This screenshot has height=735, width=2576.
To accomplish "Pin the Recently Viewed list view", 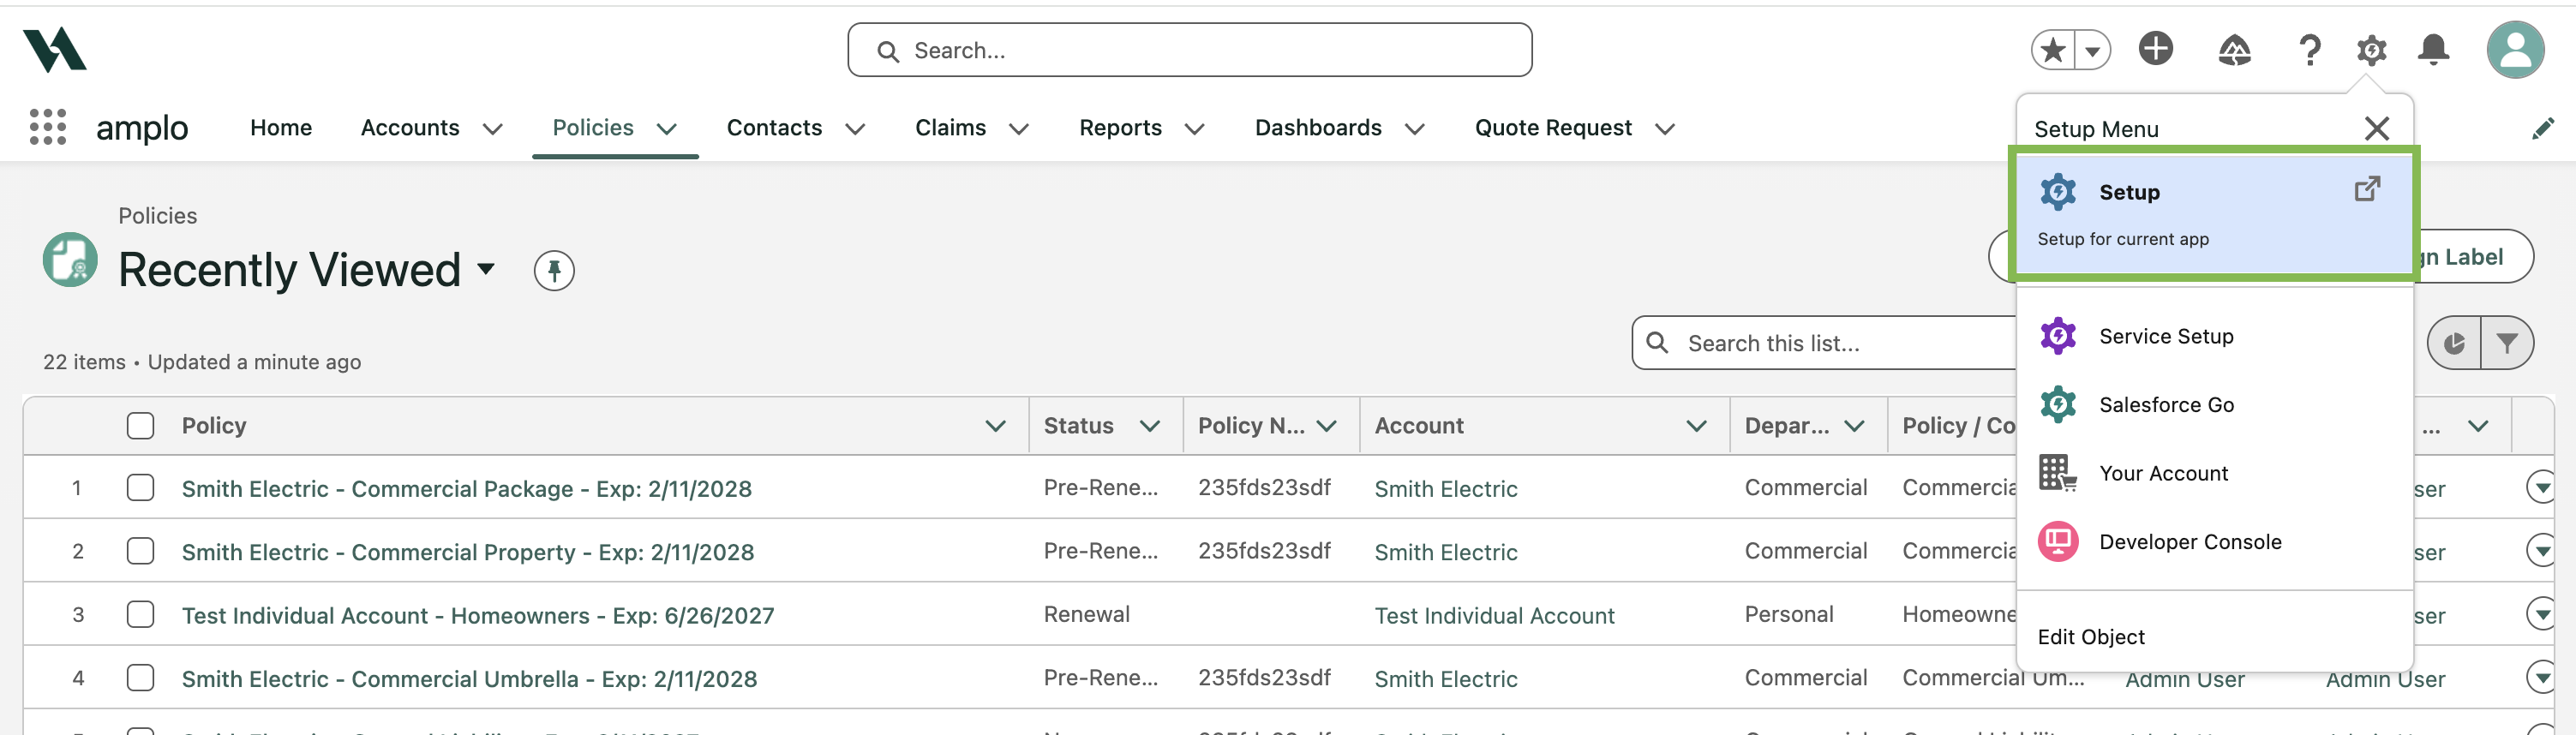I will point(554,270).
